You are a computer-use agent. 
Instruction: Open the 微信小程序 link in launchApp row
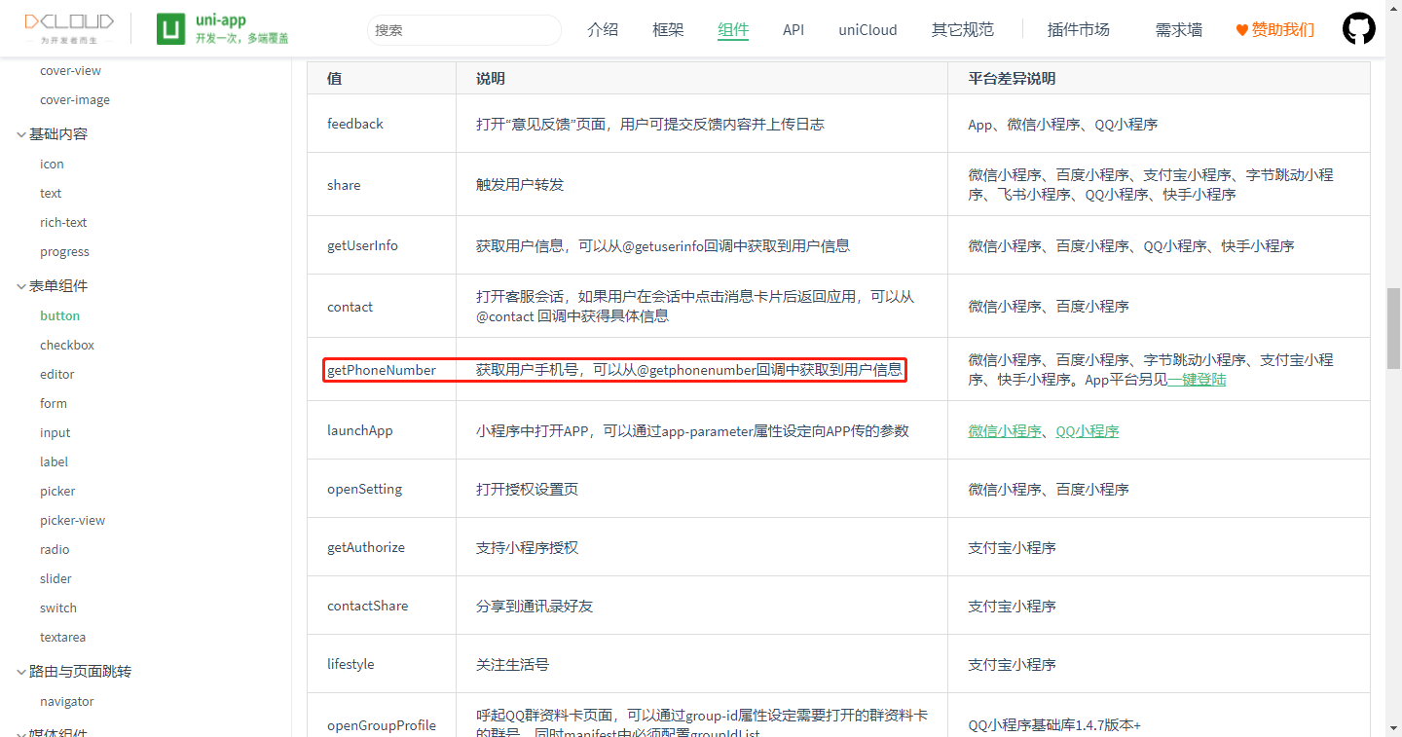(x=1005, y=430)
